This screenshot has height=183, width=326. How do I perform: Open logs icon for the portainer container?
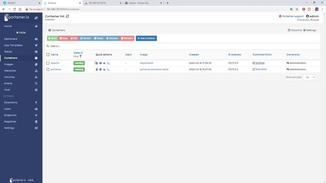(97, 70)
